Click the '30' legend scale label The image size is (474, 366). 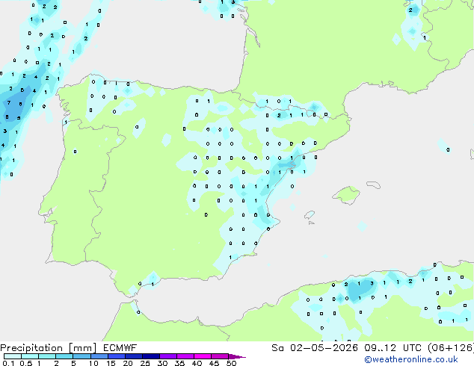[x=162, y=363]
